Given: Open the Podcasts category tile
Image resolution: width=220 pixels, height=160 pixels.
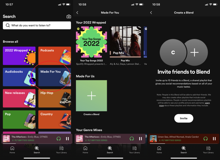Looking at the screenshot, I should (x=55, y=56).
